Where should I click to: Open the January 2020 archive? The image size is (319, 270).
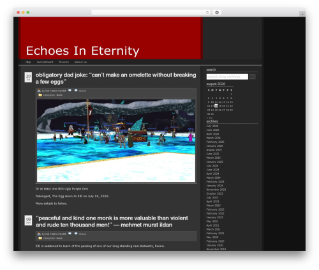coord(214,245)
